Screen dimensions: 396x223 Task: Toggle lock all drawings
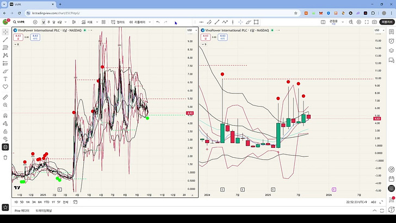pyautogui.click(x=5, y=131)
